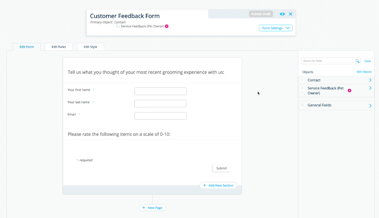Click the search magnifier icon

click(357, 61)
